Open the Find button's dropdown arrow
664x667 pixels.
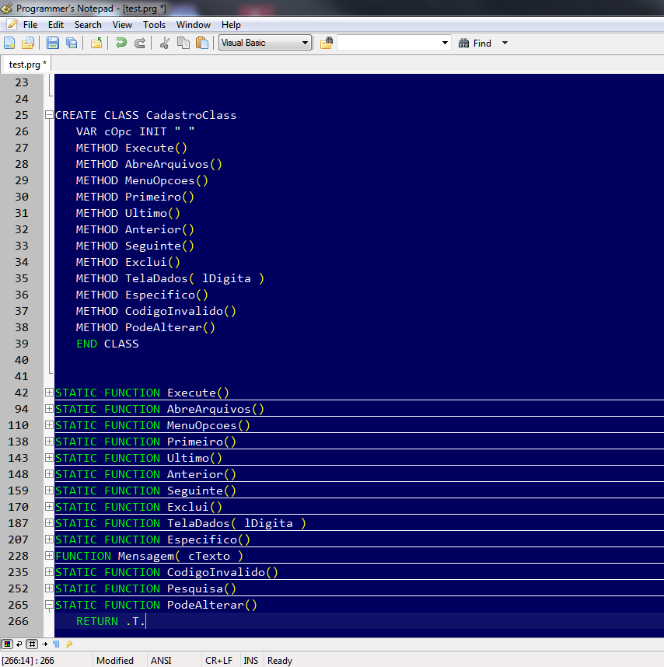click(x=505, y=44)
